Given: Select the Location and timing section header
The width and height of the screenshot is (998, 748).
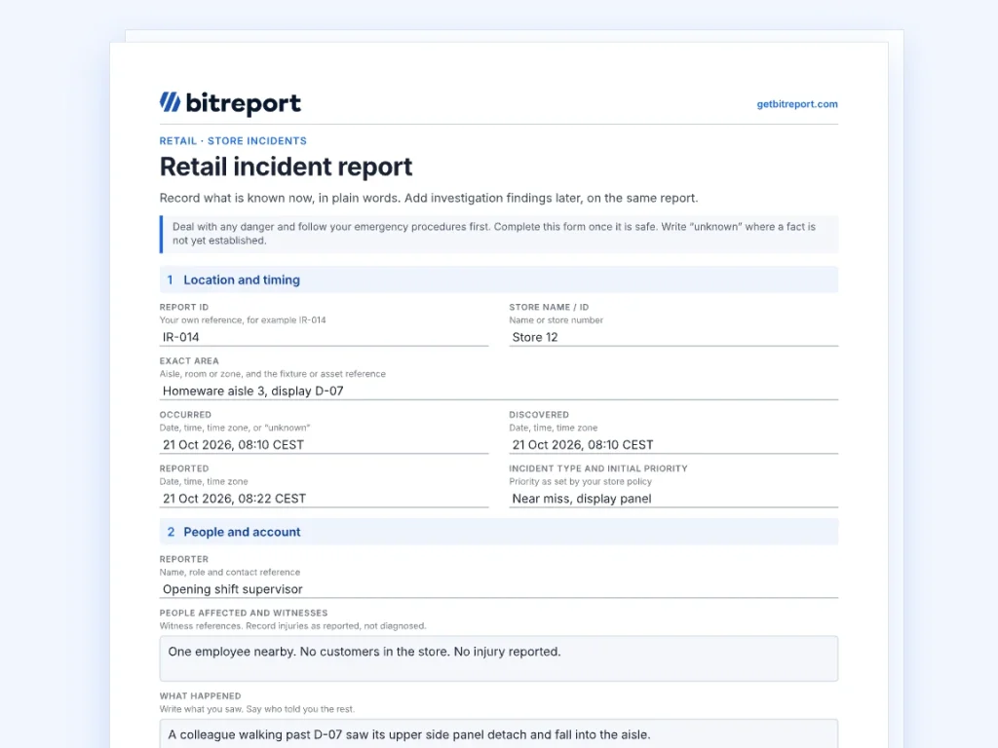Looking at the screenshot, I should (498, 280).
